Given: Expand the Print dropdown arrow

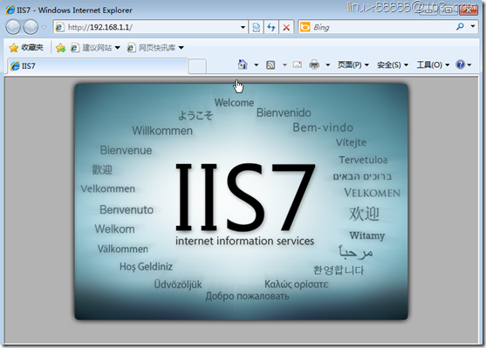Looking at the screenshot, I should [x=327, y=65].
